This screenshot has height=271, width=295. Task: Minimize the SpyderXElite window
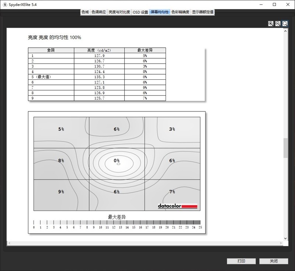click(x=261, y=4)
